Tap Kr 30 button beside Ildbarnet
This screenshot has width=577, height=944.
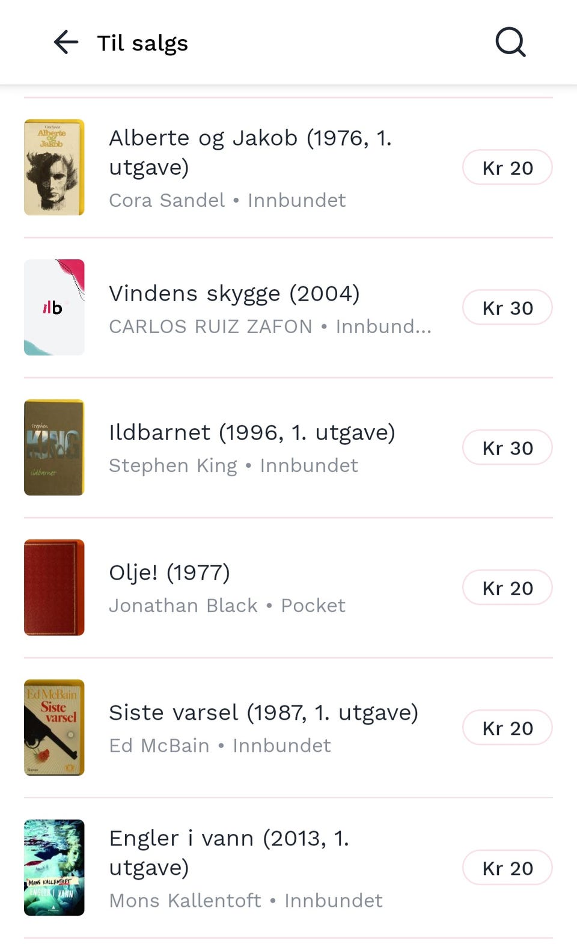click(507, 448)
